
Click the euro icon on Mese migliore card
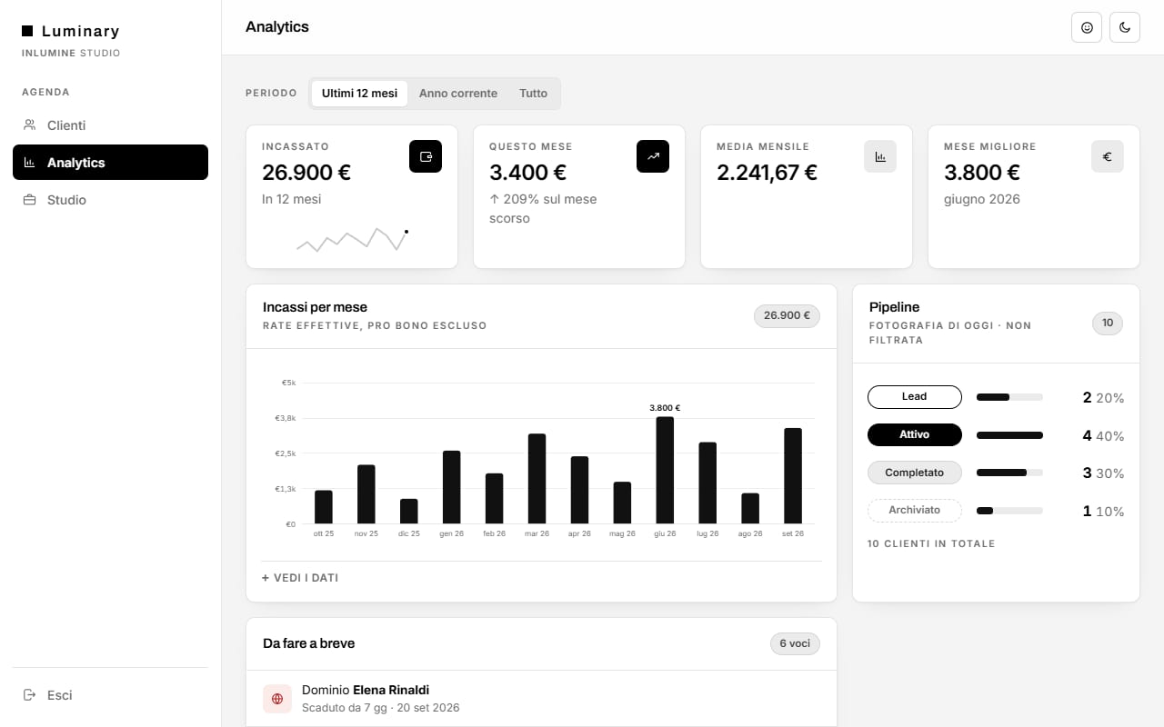(1108, 156)
